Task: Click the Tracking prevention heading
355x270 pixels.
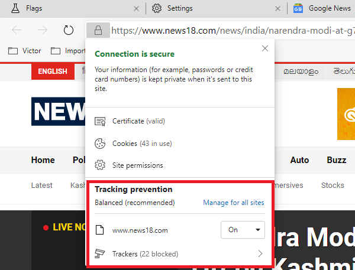Action: (x=134, y=189)
